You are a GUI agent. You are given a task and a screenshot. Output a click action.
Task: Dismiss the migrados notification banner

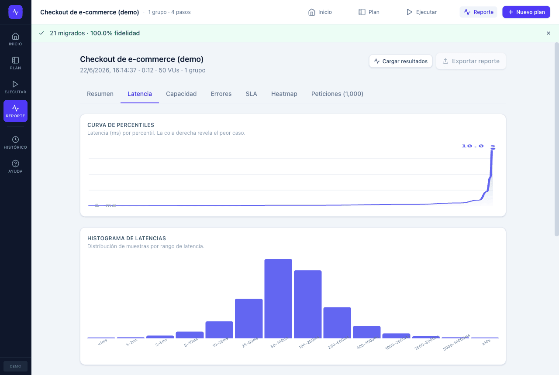pyautogui.click(x=549, y=33)
